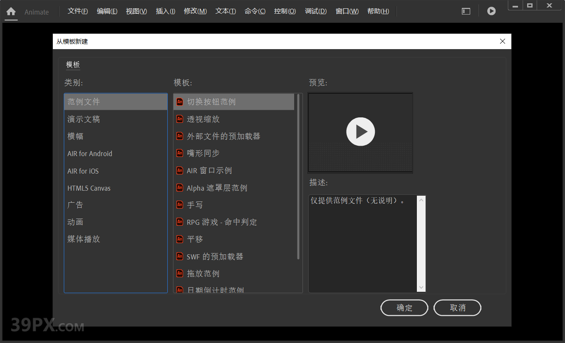Click the An icon beside 切换按钮范例
The image size is (565, 343).
tap(180, 102)
